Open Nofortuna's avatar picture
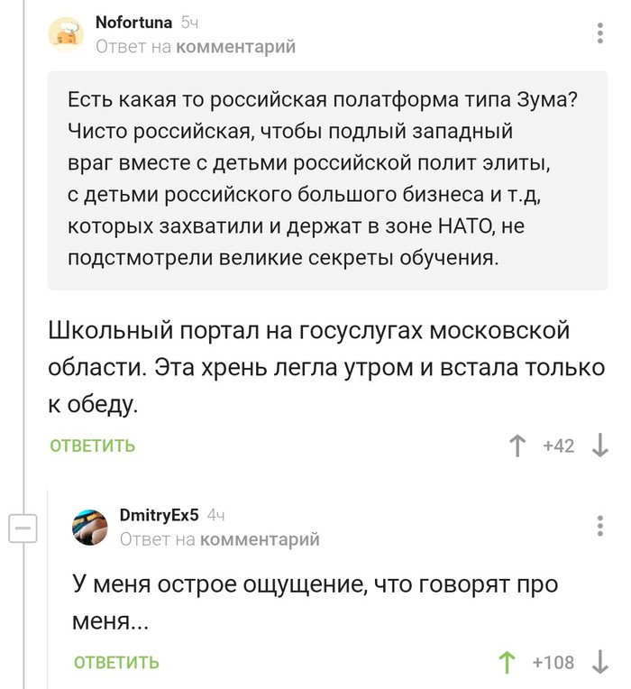Screen dimensions: 631x689 click(68, 33)
